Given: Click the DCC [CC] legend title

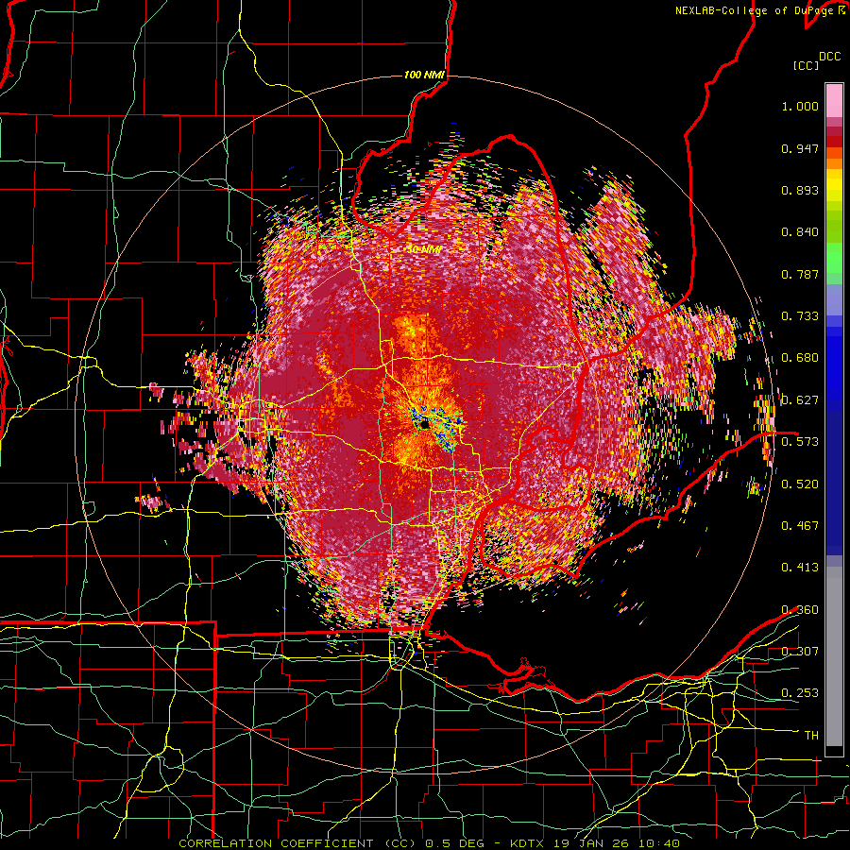Looking at the screenshot, I should (816, 60).
